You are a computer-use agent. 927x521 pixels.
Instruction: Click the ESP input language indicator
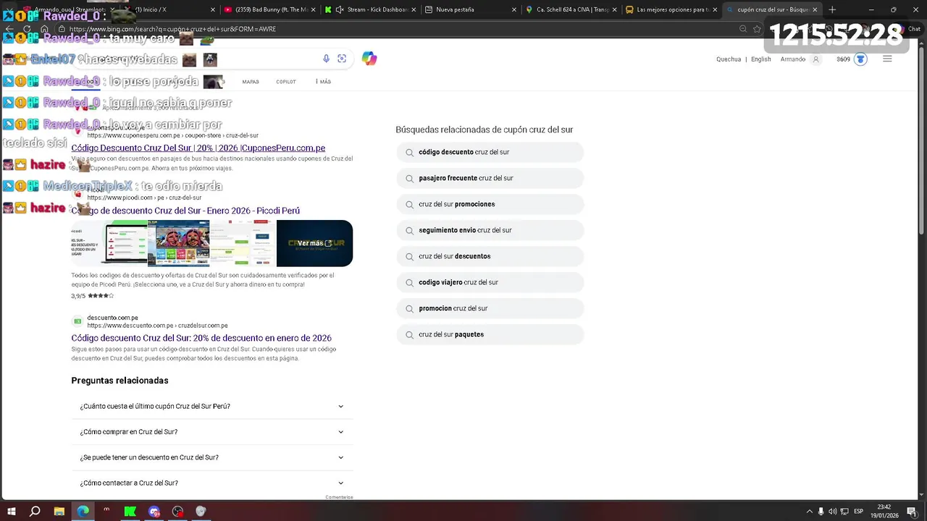pos(858,512)
